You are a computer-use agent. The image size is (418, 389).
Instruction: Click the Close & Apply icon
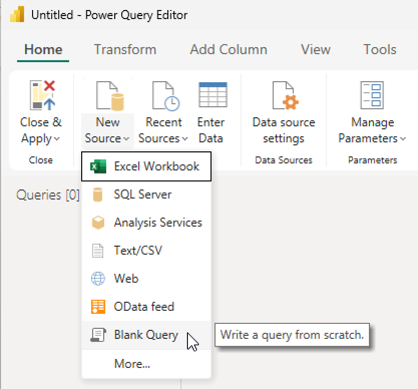coord(43,95)
